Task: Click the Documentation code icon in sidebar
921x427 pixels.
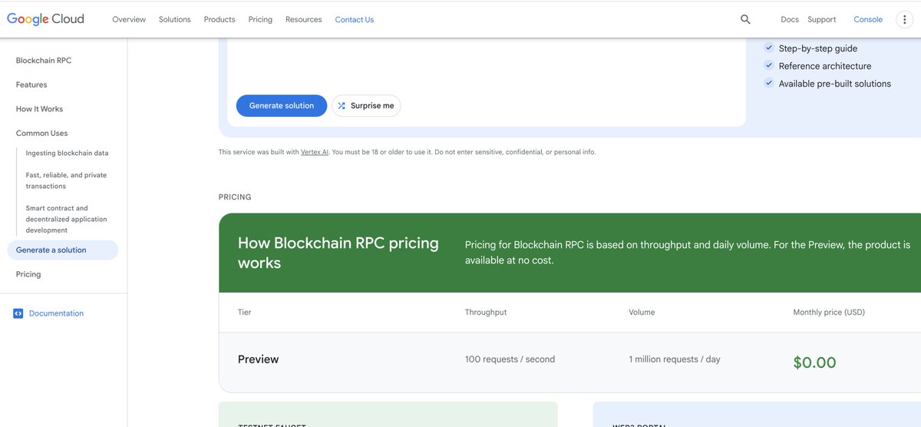Action: (18, 313)
